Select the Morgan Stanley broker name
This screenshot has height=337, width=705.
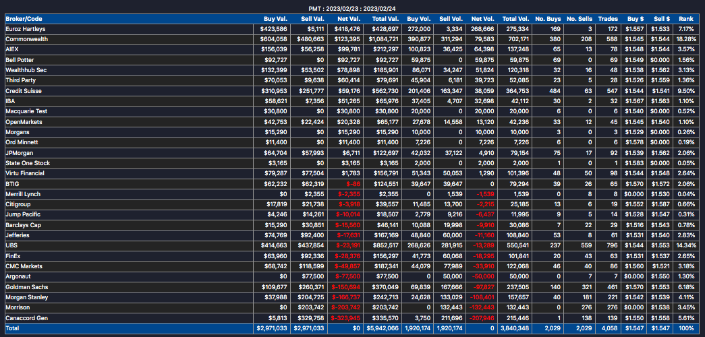26,297
